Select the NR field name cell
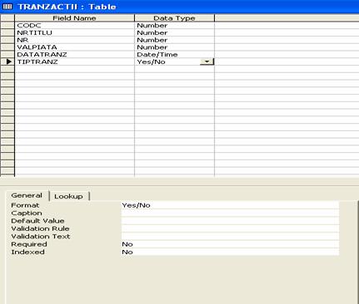This screenshot has height=304, width=359. [x=74, y=40]
